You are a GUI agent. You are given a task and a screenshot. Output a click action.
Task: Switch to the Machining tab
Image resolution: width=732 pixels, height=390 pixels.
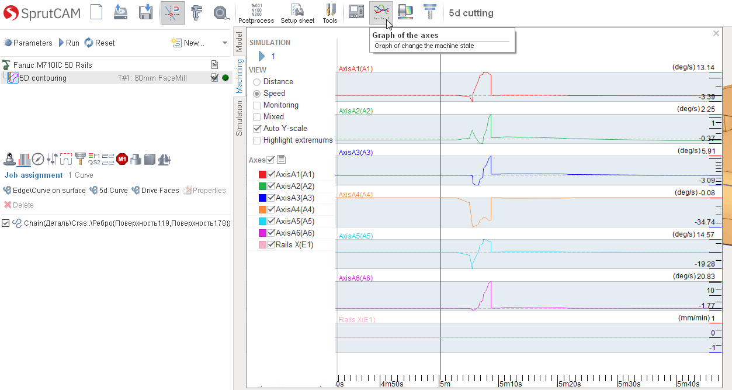coord(240,76)
